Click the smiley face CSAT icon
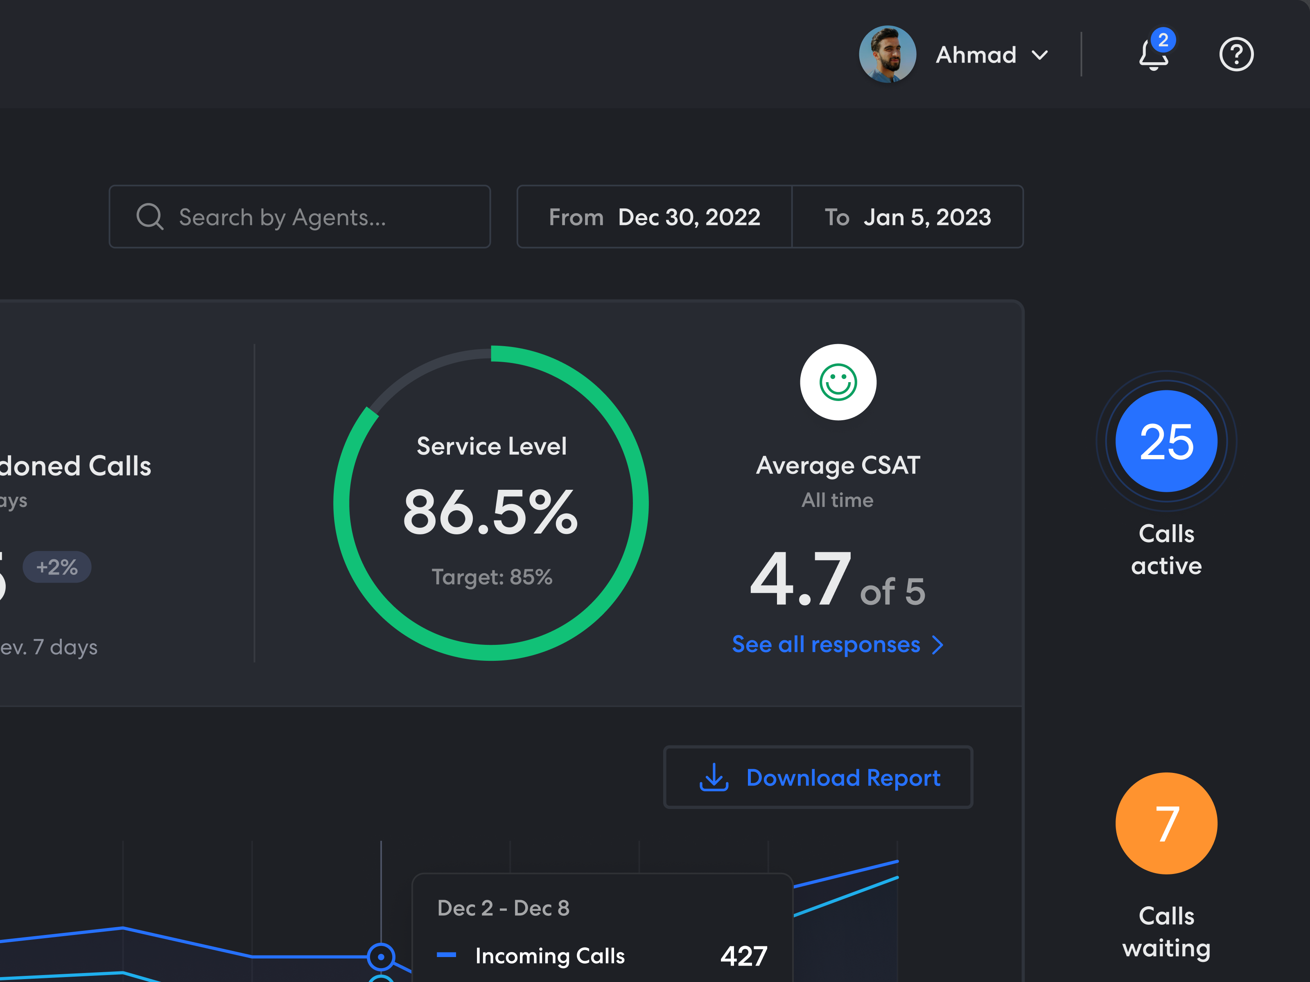The width and height of the screenshot is (1310, 982). coord(838,383)
